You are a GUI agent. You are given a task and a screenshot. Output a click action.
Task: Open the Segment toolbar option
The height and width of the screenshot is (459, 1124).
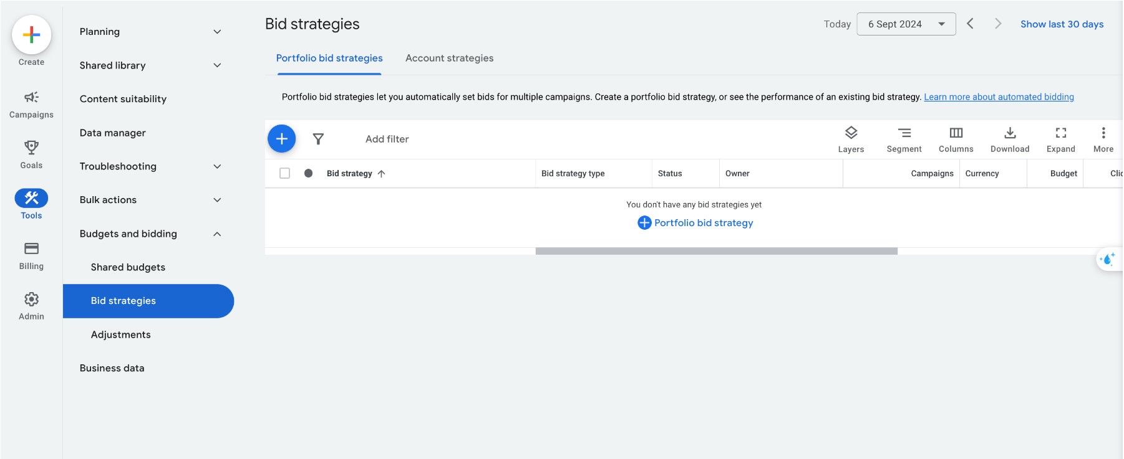pos(904,140)
